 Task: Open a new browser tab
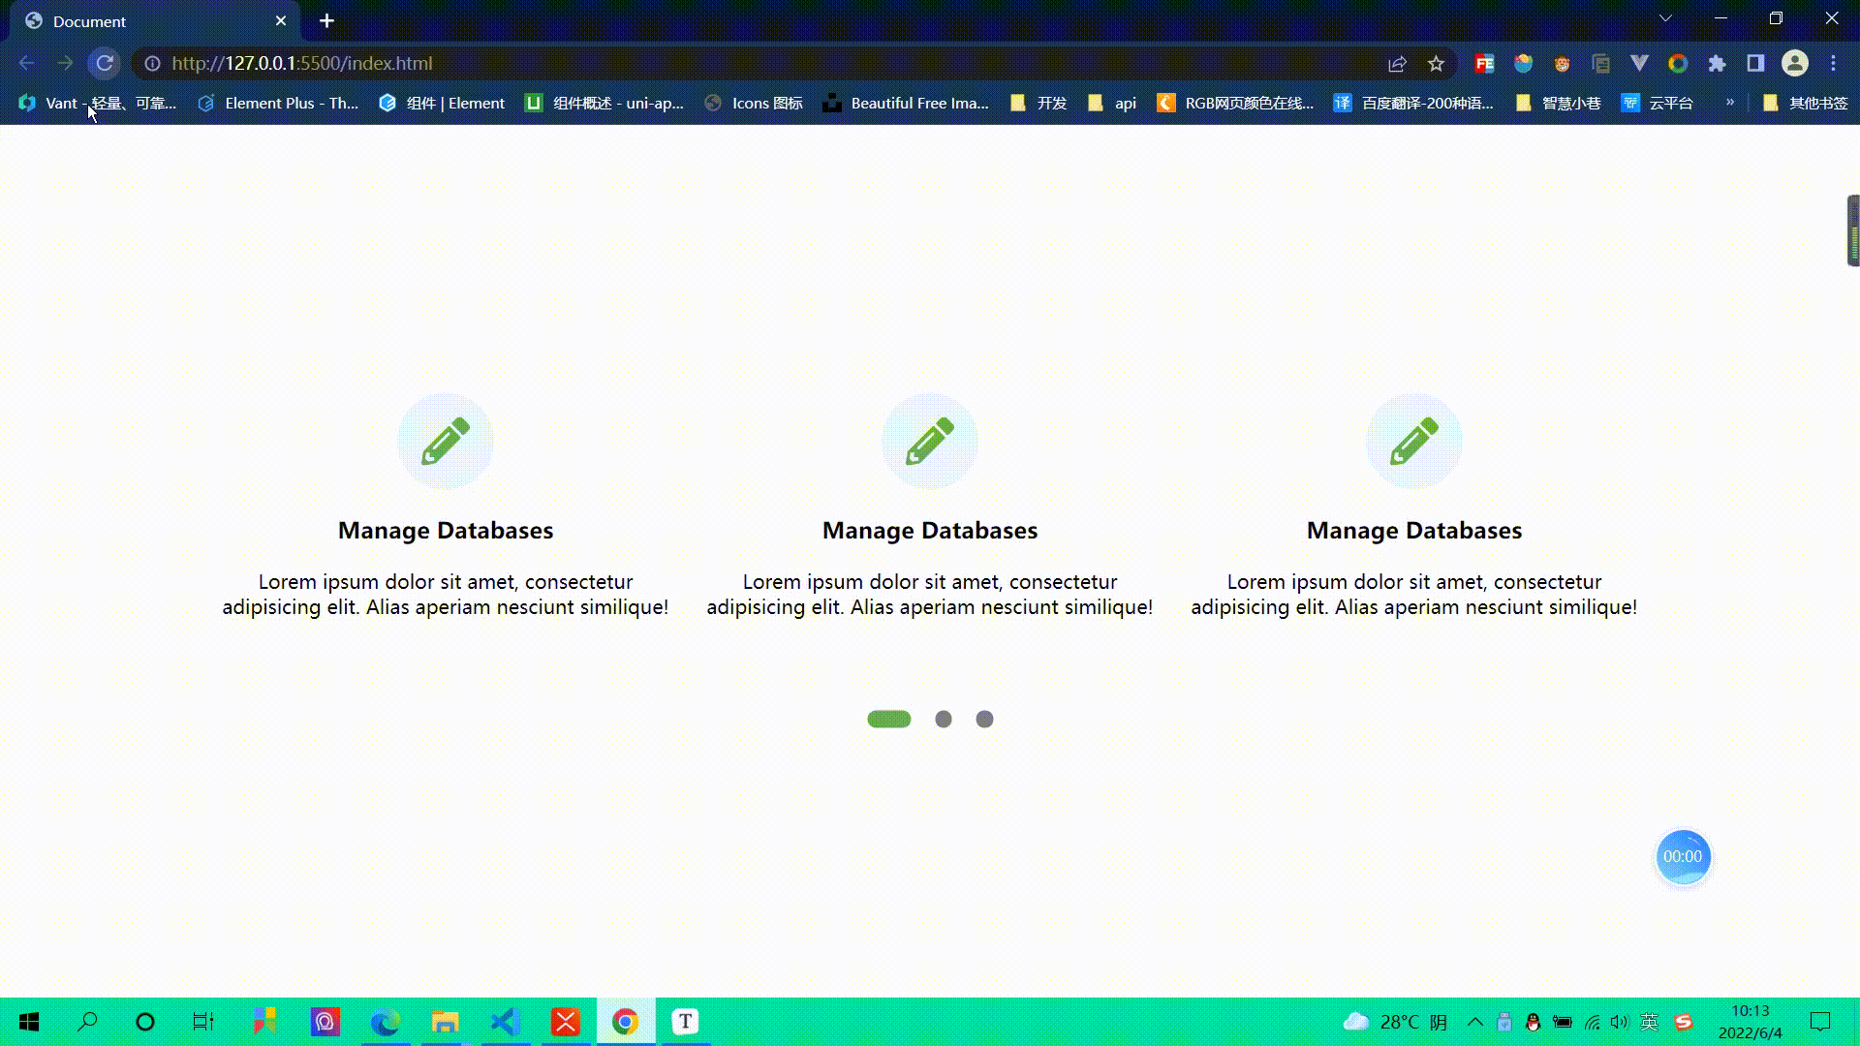click(326, 21)
